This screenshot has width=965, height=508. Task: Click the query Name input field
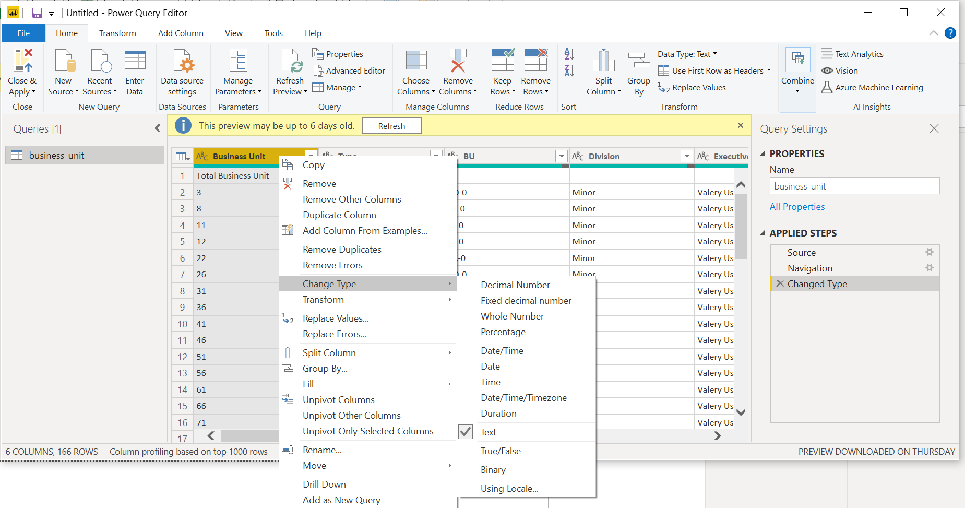pyautogui.click(x=854, y=186)
